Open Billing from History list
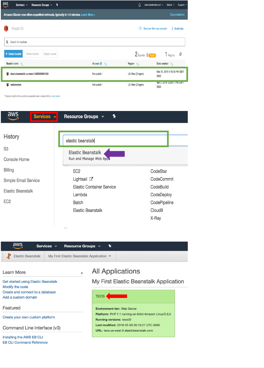The image size is (264, 368). (x=9, y=170)
